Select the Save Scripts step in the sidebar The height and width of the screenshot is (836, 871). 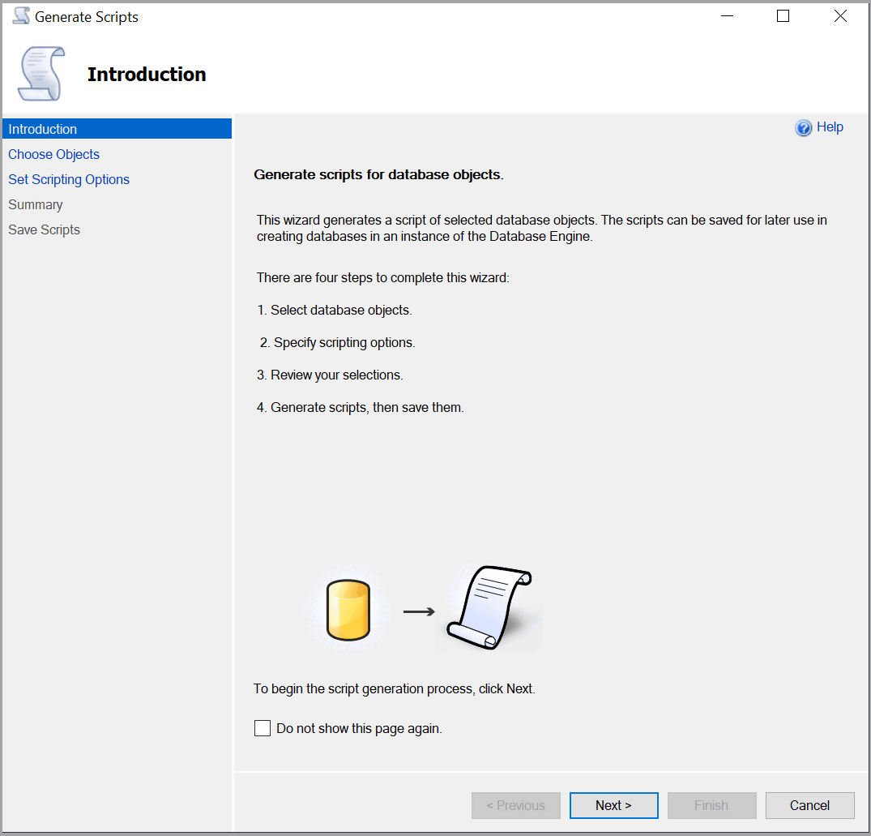(x=45, y=229)
